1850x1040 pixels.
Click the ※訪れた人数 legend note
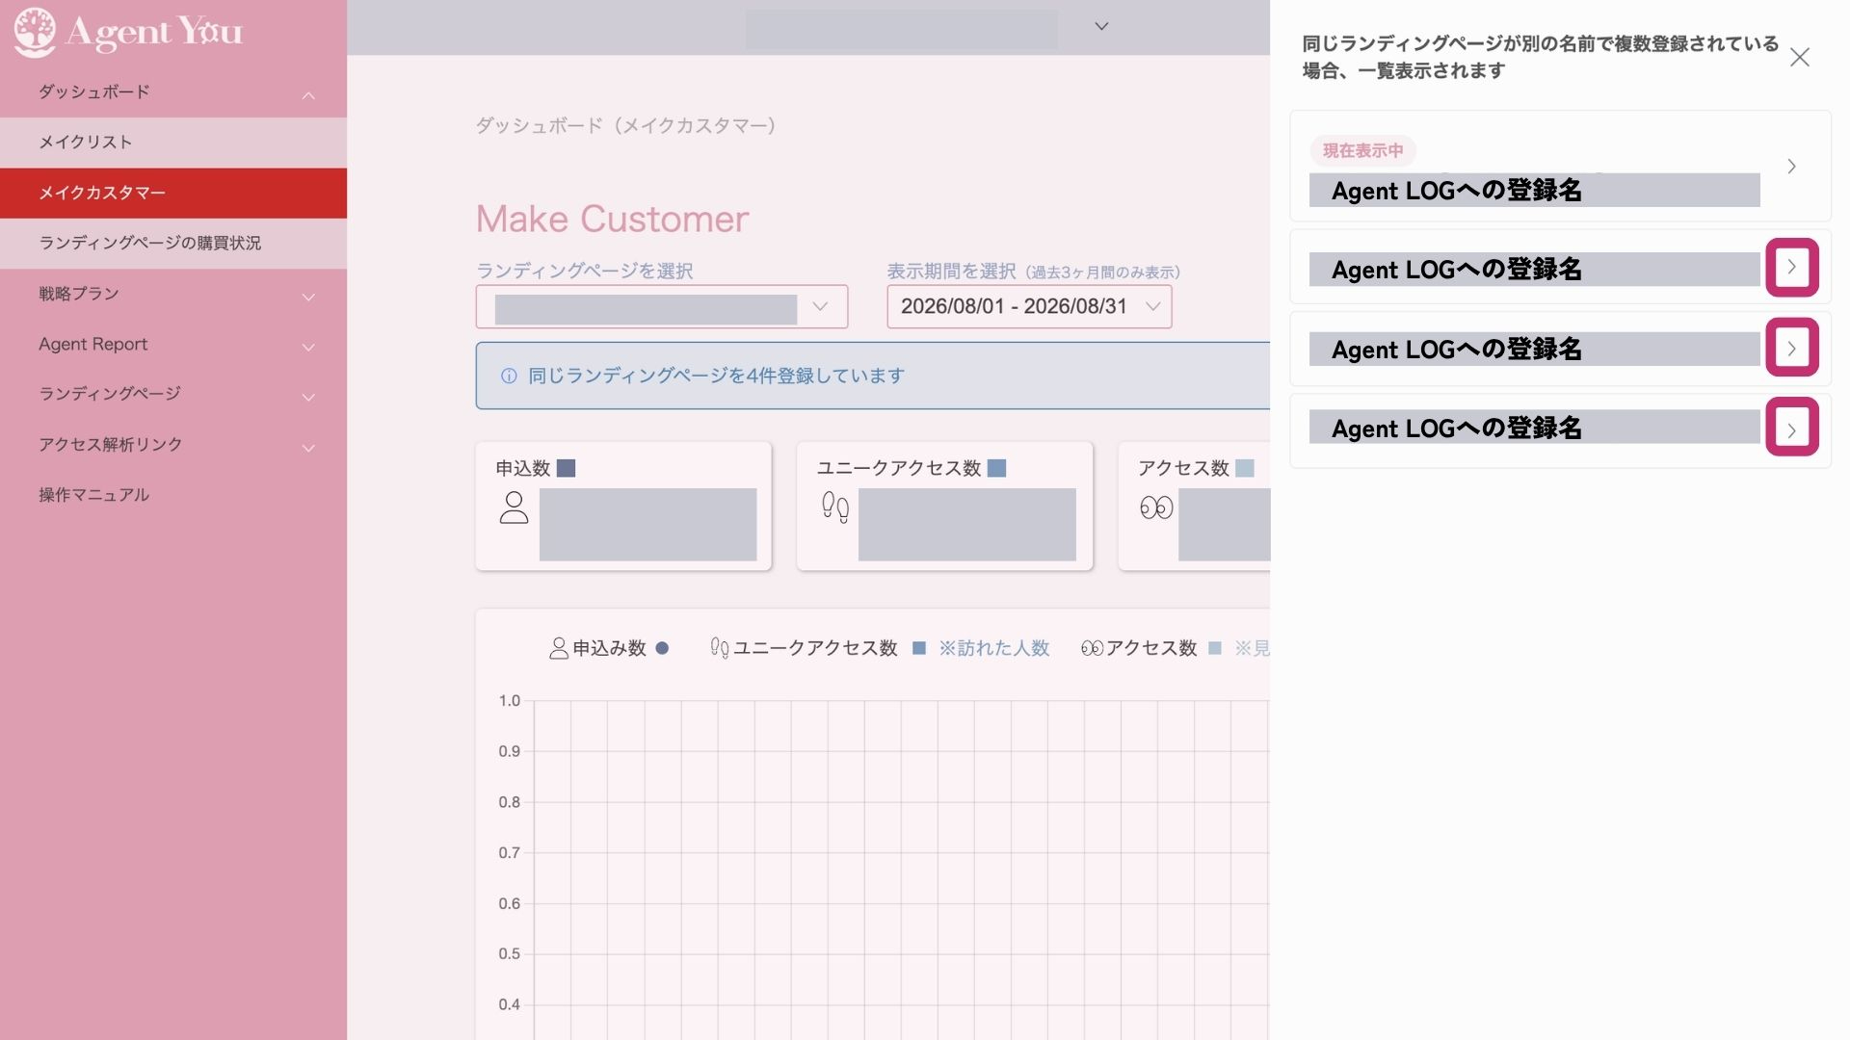click(994, 648)
